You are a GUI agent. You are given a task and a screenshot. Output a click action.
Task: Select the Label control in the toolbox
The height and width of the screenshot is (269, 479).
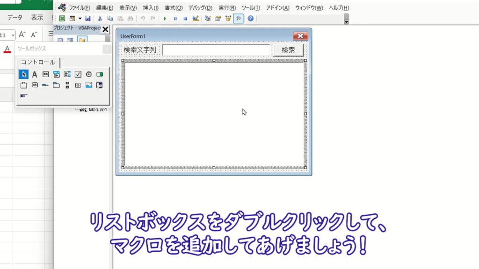(35, 74)
